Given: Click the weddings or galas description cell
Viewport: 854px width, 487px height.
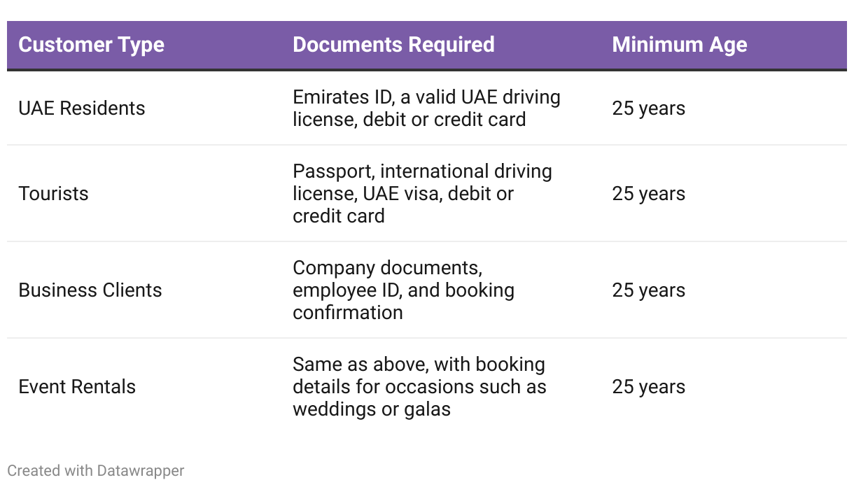Looking at the screenshot, I should [371, 409].
